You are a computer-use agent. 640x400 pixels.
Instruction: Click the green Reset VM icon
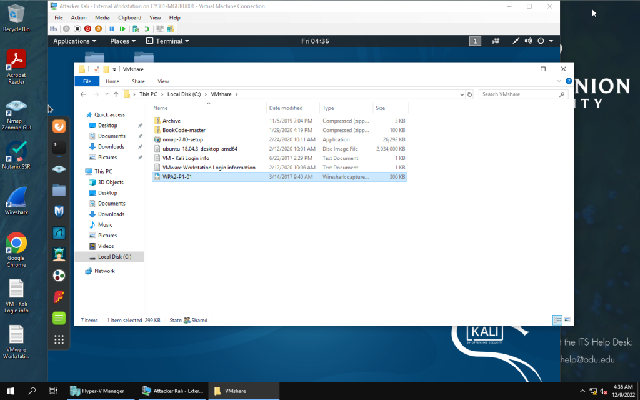click(x=122, y=29)
